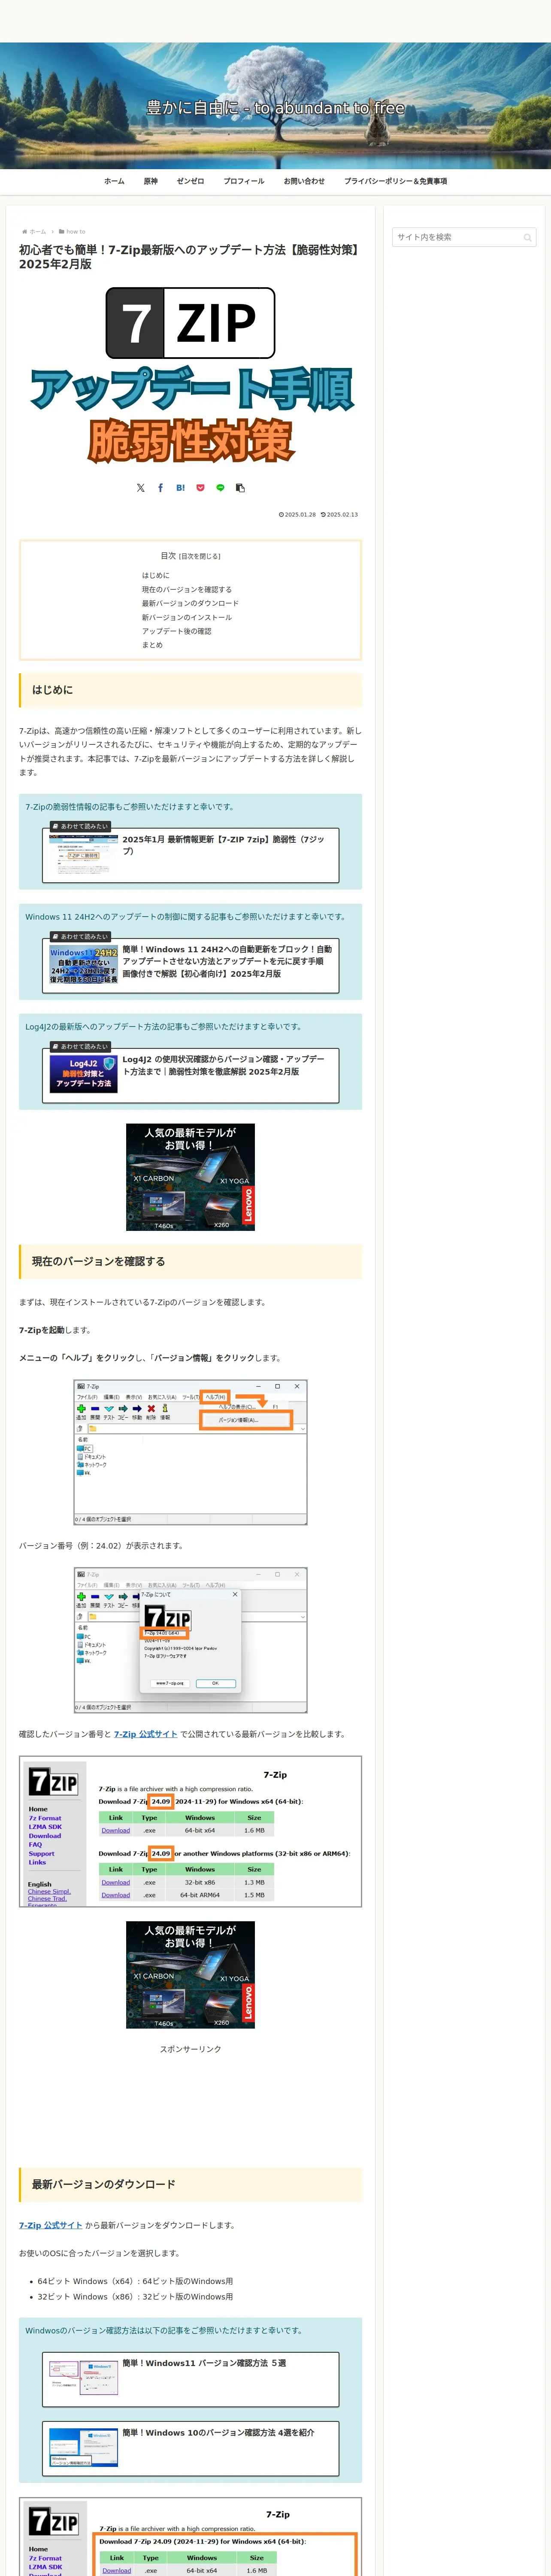Click list item 32ビット Windows（x86）

135,2296
